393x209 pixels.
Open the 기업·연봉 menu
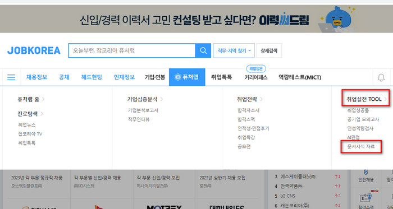(154, 77)
